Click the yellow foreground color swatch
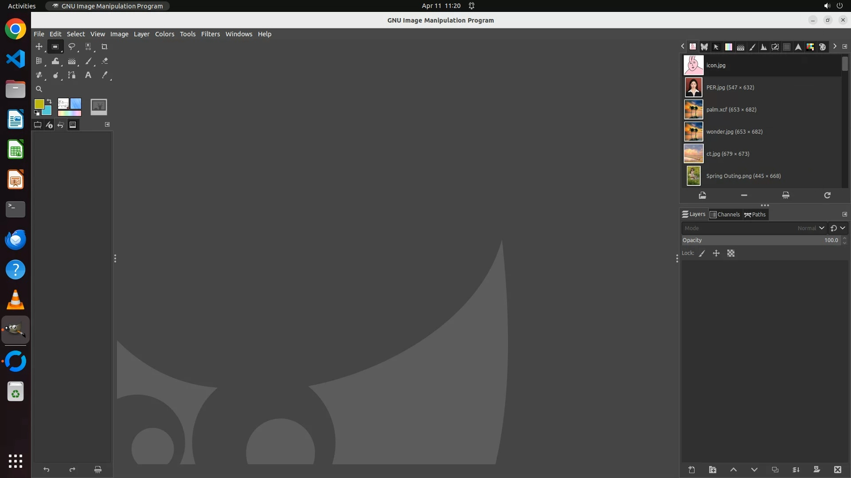Viewport: 851px width, 478px height. click(39, 104)
